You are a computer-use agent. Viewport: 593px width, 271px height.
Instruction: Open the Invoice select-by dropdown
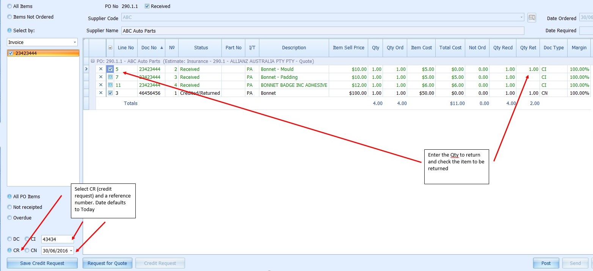tap(75, 42)
